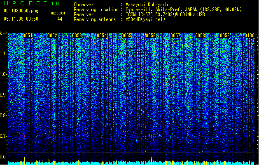Click the 0055 time marker
Screen dimensions: 259x165
click(x=126, y=35)
